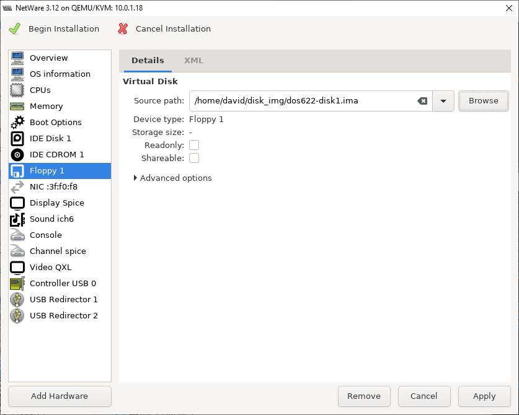Select 'Controller USB 0' row text
Screen dimensions: 519x415
coord(63,284)
